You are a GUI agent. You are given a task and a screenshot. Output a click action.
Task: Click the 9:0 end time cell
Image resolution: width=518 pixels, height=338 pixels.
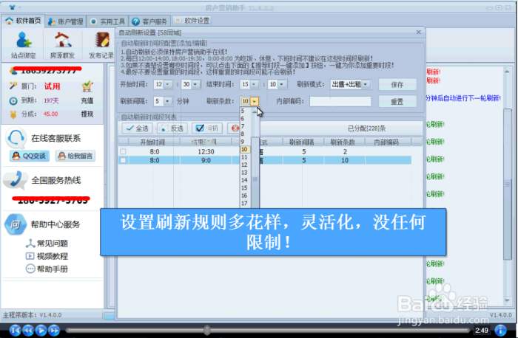coord(206,160)
